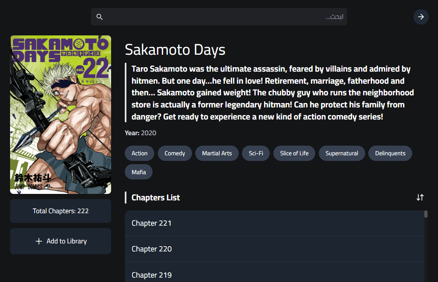Select the Comedy genre tag

(x=175, y=153)
